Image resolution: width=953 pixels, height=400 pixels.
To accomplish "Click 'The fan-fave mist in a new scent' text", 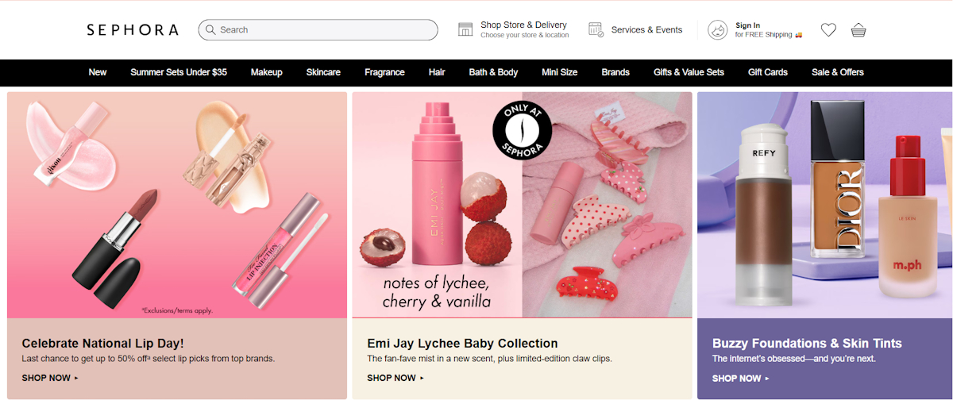I will pyautogui.click(x=489, y=359).
